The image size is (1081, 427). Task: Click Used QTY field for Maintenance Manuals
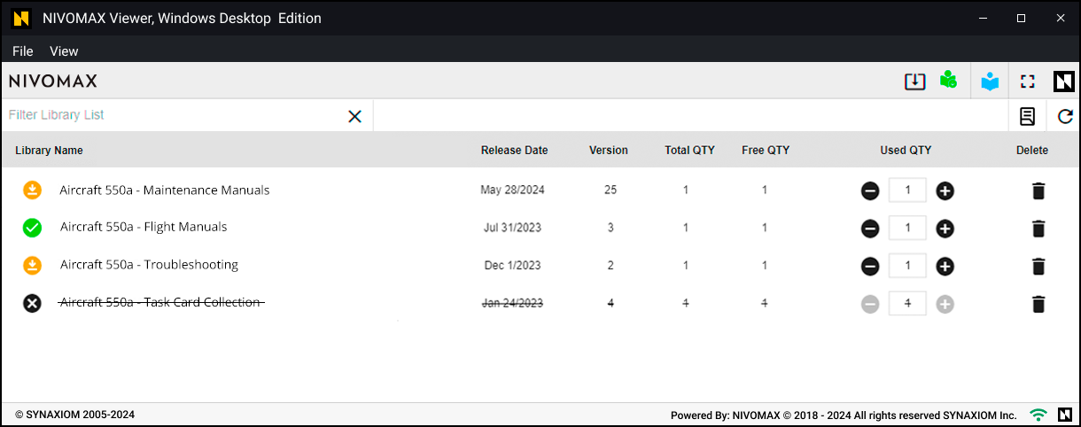coord(907,190)
